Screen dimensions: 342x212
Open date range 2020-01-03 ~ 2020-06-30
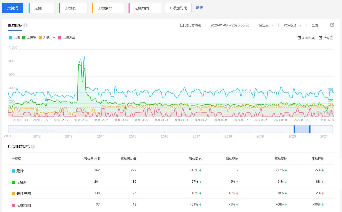pyautogui.click(x=230, y=25)
